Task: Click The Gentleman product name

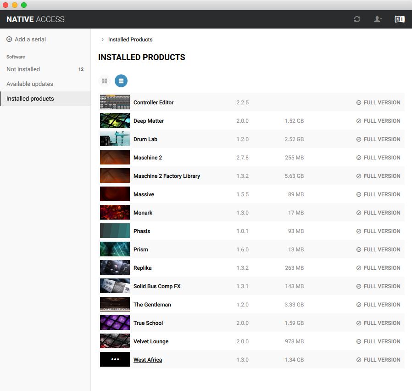Action: tap(152, 305)
